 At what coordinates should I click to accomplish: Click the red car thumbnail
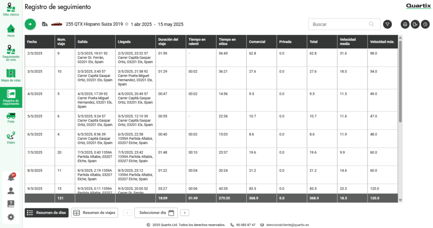[x=57, y=24]
